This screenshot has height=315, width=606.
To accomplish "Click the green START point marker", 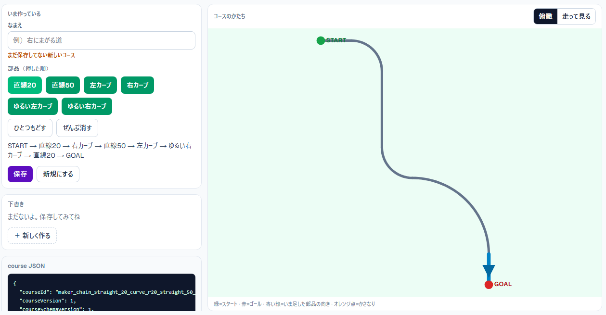I will 321,40.
